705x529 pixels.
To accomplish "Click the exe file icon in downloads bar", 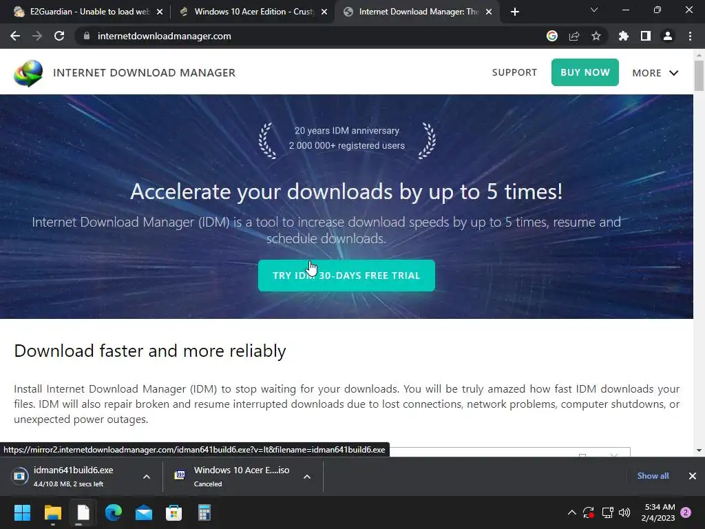I will pyautogui.click(x=19, y=475).
